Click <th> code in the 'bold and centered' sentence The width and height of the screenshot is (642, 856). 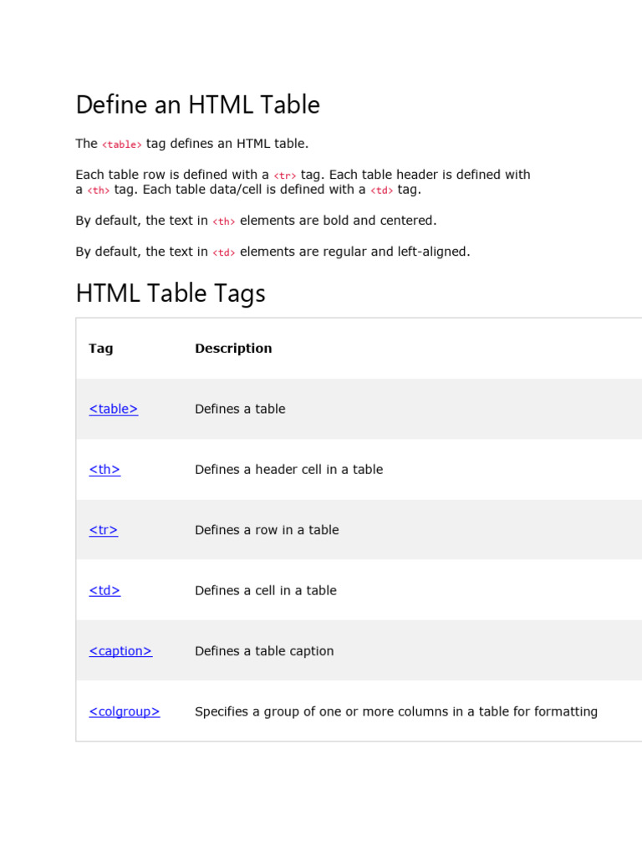click(224, 222)
